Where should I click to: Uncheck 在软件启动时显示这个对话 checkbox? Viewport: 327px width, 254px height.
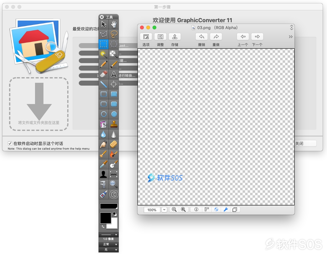pos(10,143)
